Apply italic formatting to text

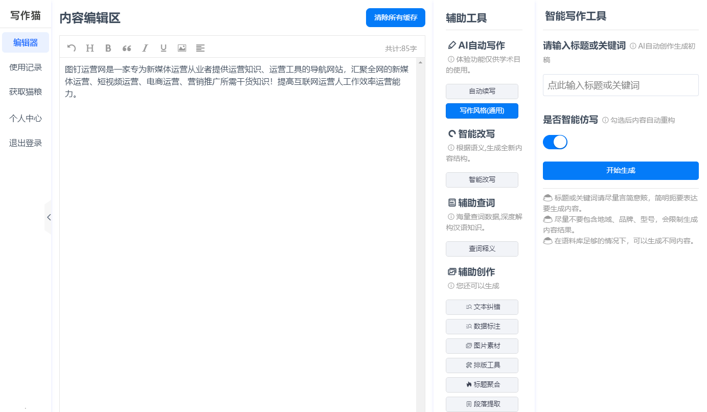click(145, 48)
